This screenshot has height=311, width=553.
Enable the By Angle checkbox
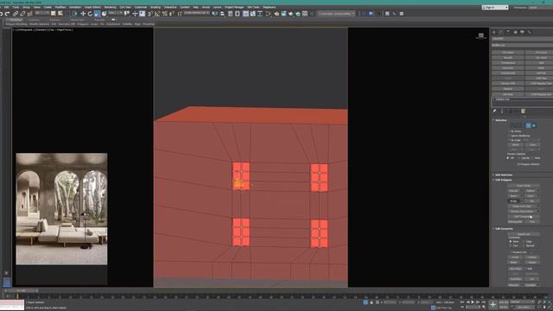(x=509, y=140)
